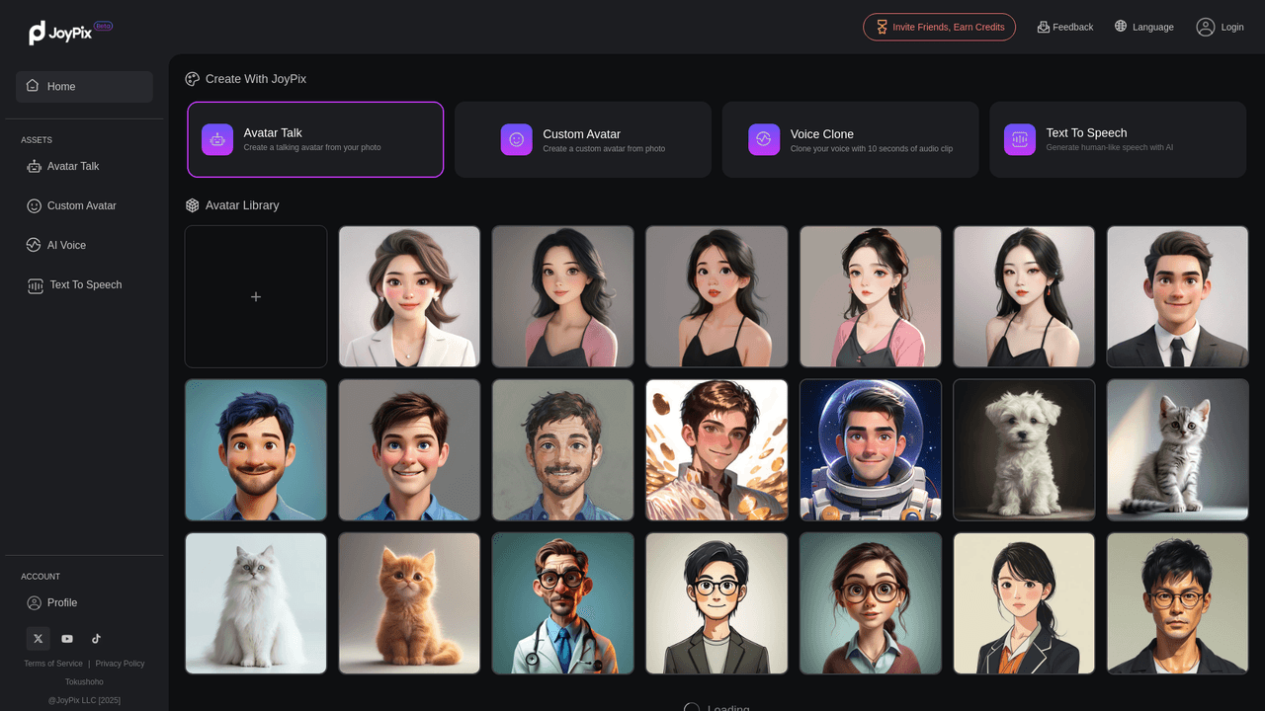
Task: Pick the white long-haired cat avatar
Action: click(256, 603)
